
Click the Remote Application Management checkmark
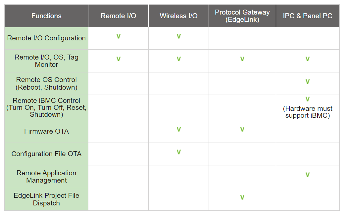(307, 175)
